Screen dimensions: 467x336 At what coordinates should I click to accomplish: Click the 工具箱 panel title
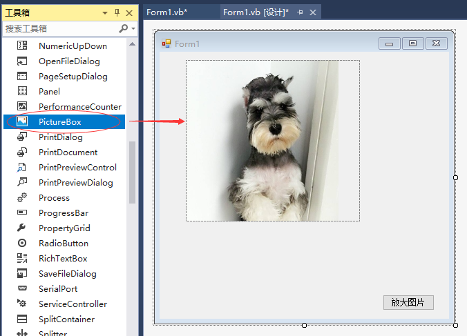(17, 13)
